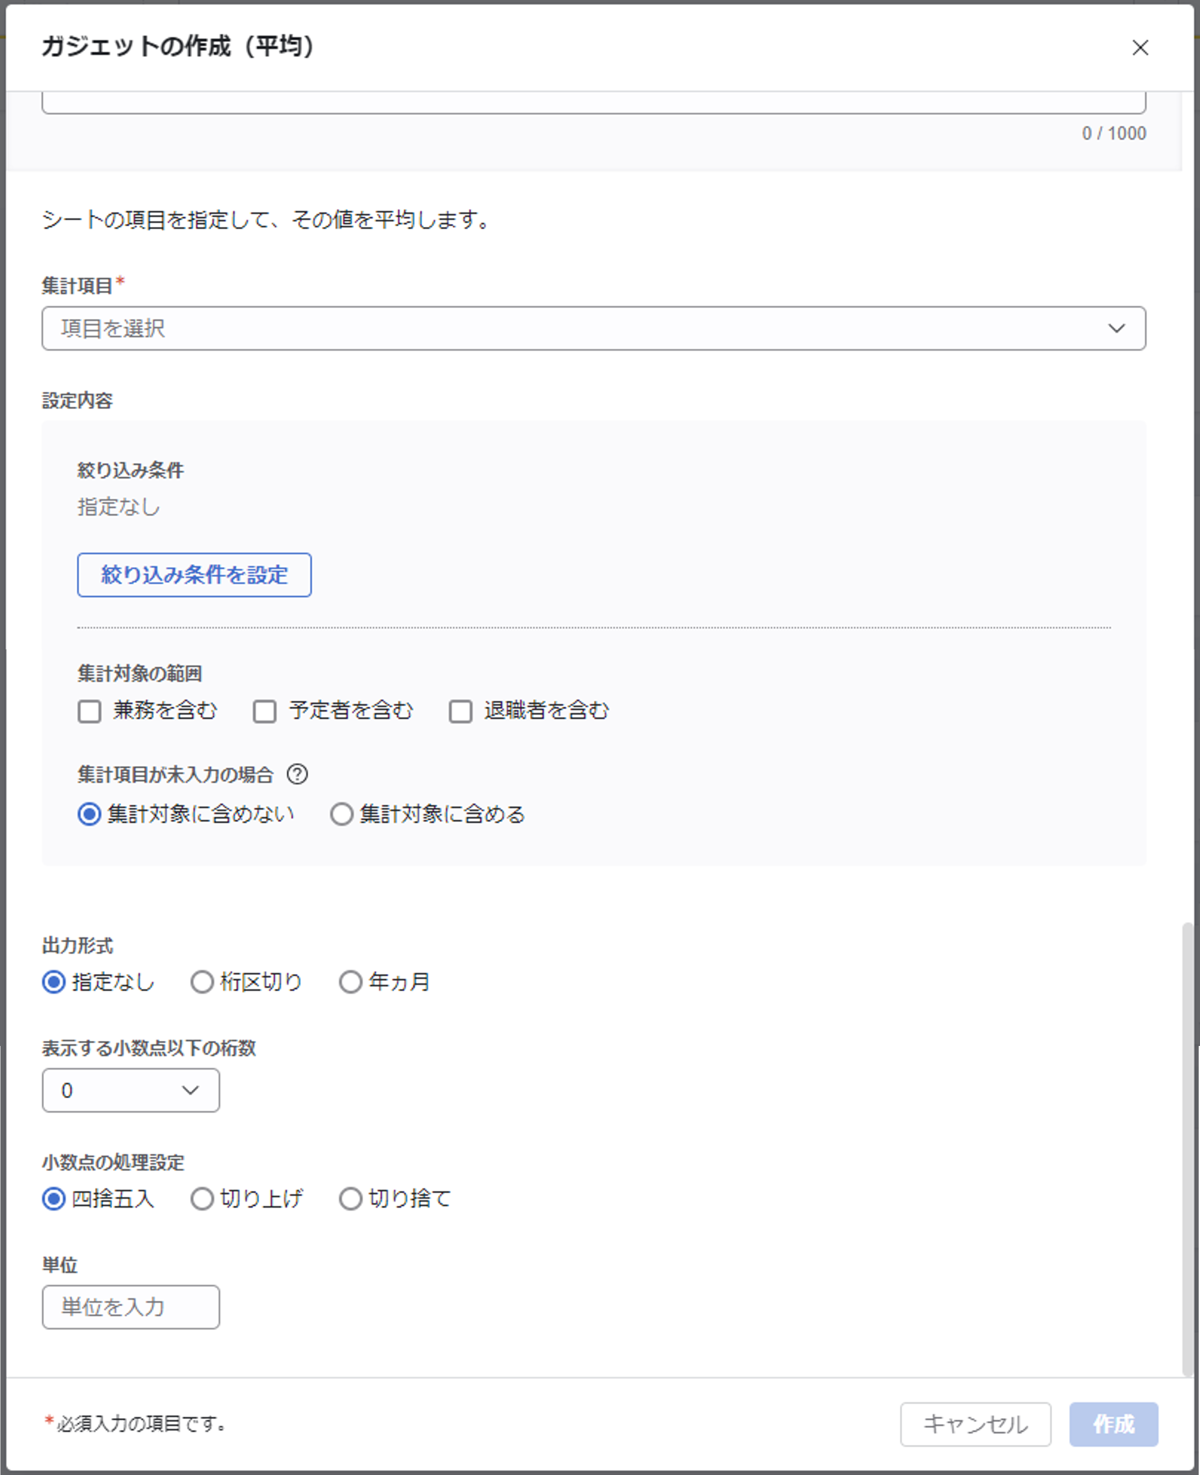Open the 集計項目 dropdown

(x=593, y=328)
